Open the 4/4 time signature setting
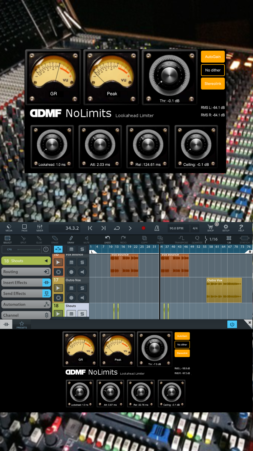 [195, 228]
